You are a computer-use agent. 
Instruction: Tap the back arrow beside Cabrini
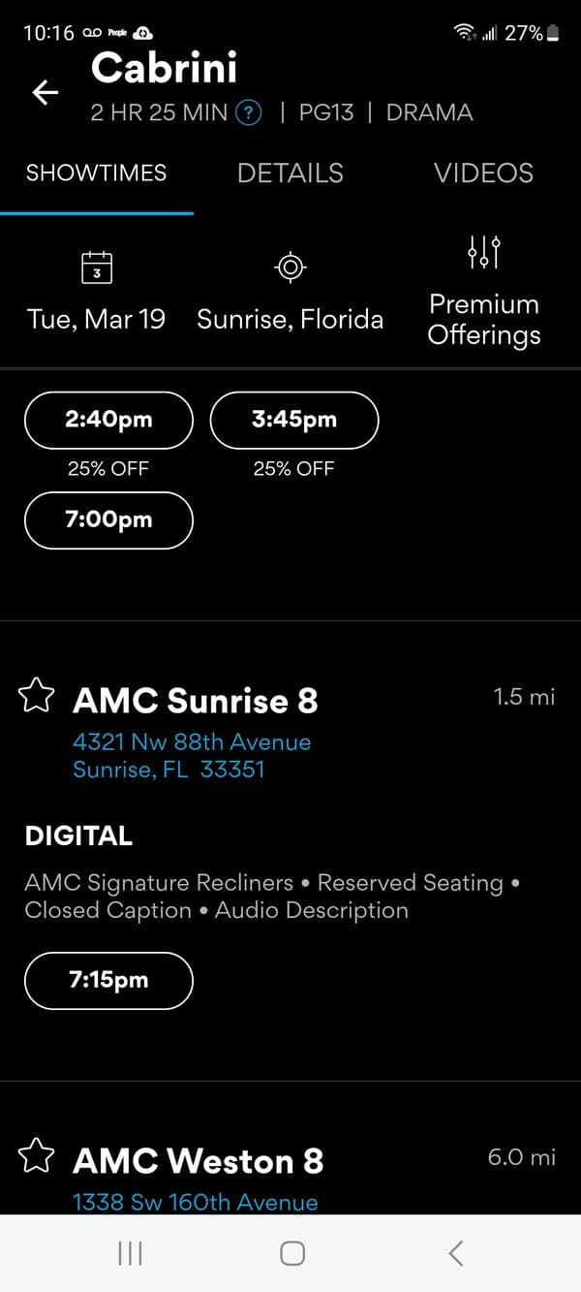(x=46, y=92)
